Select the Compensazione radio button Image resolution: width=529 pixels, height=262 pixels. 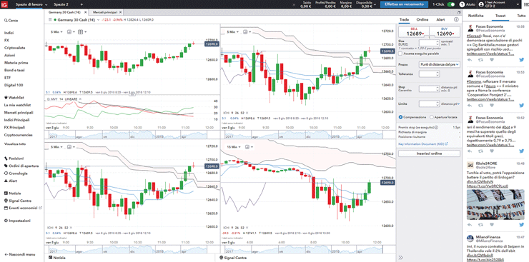point(400,117)
